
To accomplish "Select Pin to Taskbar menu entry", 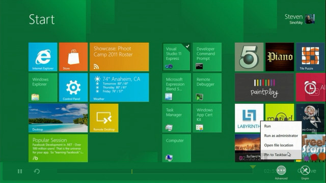I will click(x=281, y=155).
